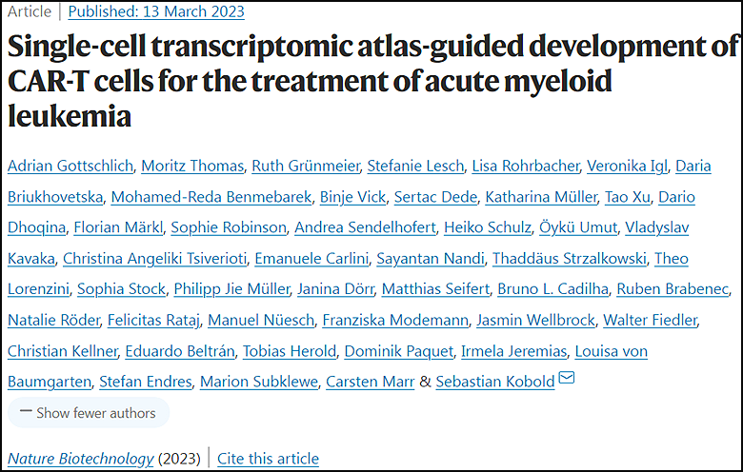Select Mohamed-Reda Benmebarek author link
The height and width of the screenshot is (472, 743).
[211, 196]
